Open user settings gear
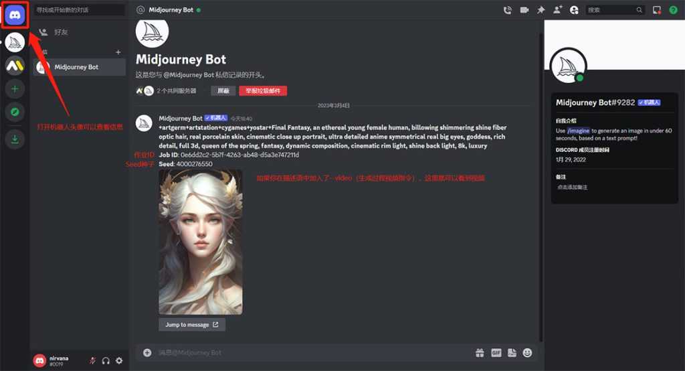Screen dimensions: 685x371 click(119, 360)
